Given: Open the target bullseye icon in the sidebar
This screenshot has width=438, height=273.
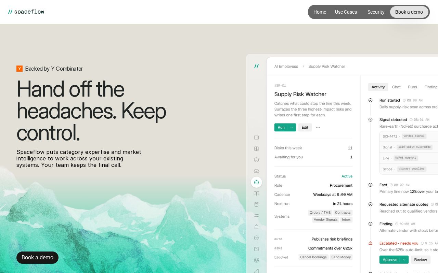Looking at the screenshot, I should click(256, 260).
